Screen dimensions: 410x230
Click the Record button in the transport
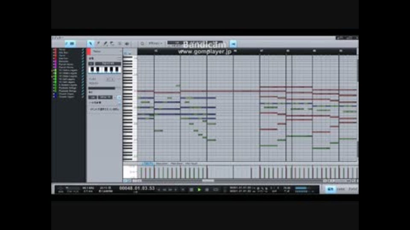[x=207, y=190]
